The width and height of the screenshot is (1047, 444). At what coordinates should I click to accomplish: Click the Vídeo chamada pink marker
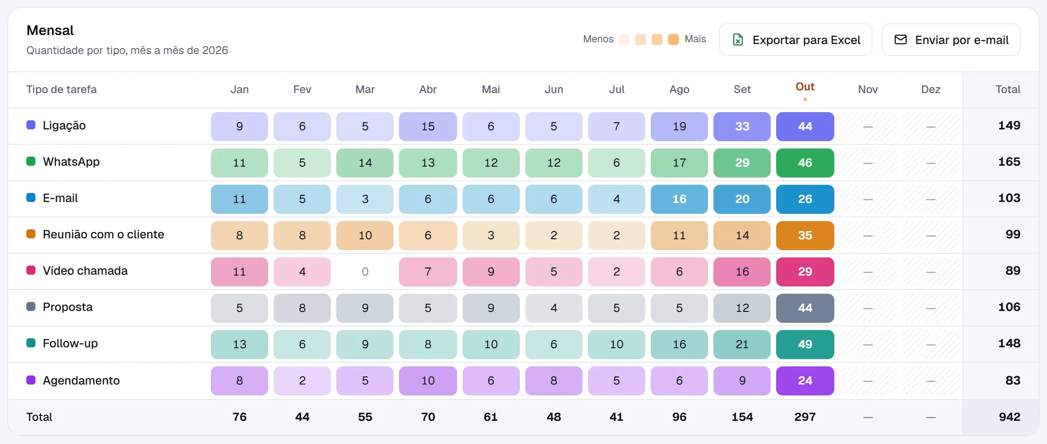pyautogui.click(x=31, y=270)
